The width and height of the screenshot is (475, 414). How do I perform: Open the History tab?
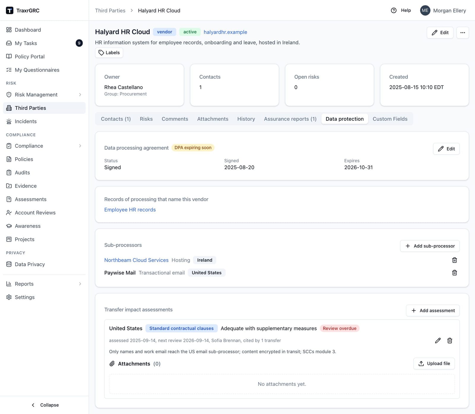[246, 119]
